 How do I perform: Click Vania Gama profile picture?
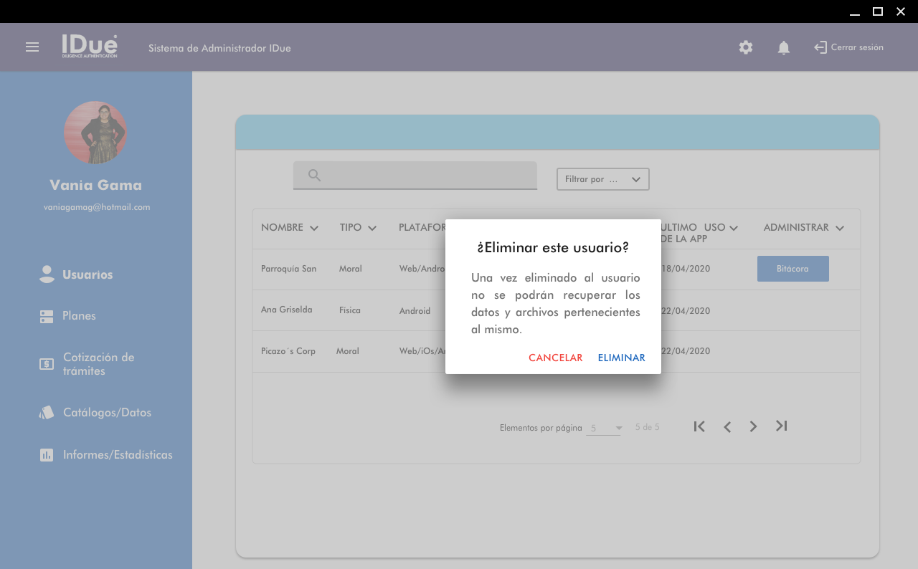[95, 133]
